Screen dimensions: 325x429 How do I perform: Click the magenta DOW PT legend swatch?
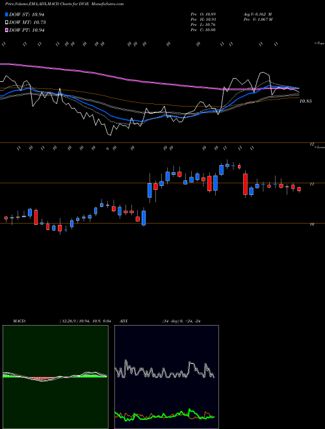coord(7,30)
